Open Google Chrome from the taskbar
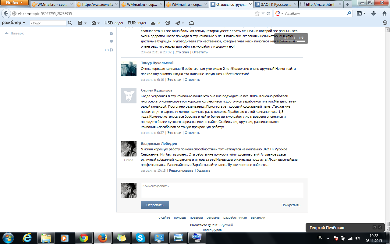390x244 pixels. (x=84, y=238)
